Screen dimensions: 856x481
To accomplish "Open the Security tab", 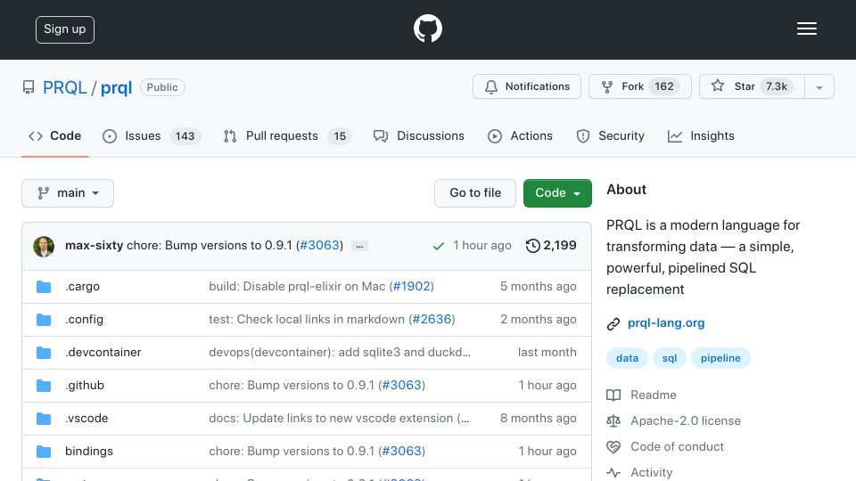I will [x=610, y=135].
